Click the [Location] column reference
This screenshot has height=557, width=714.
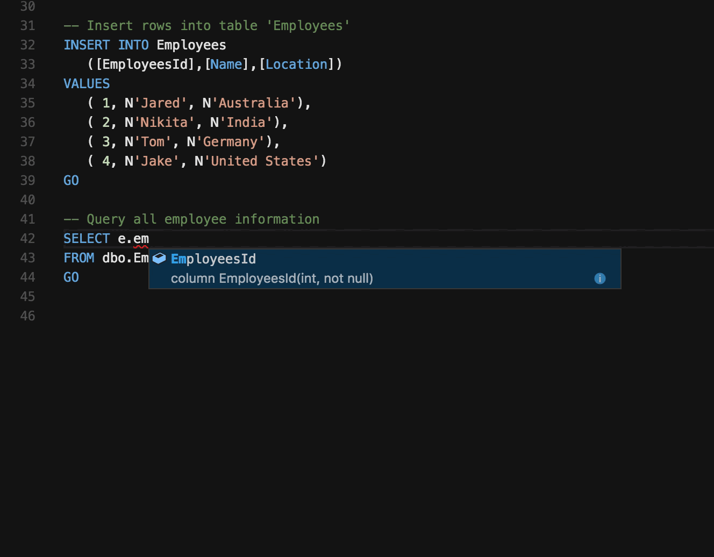[x=296, y=64]
